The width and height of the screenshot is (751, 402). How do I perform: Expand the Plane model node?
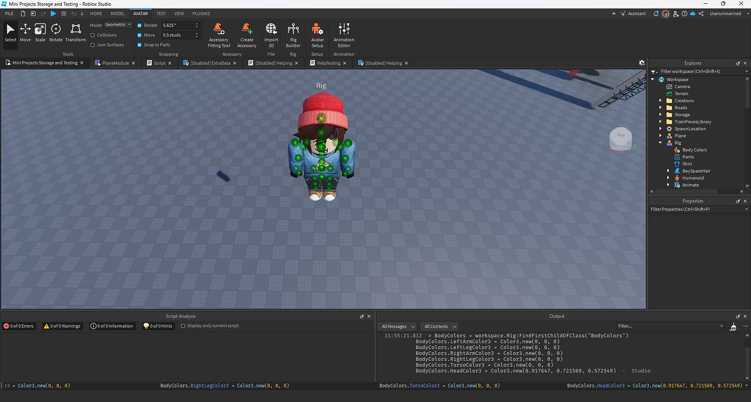point(661,136)
